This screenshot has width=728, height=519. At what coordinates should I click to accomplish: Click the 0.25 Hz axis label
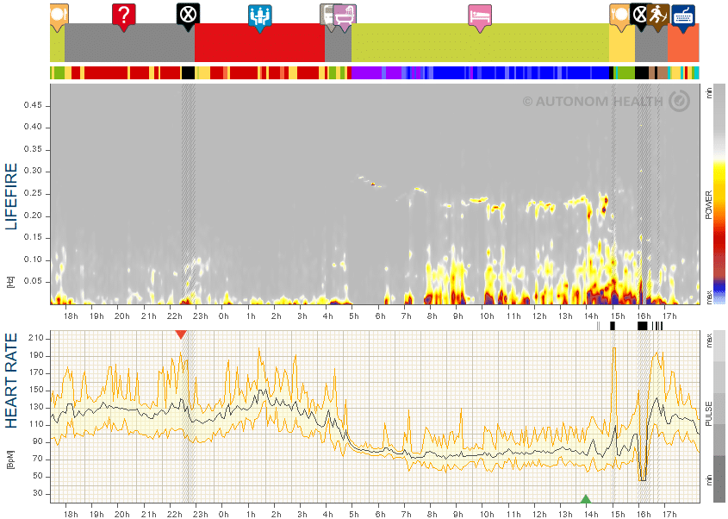pos(33,193)
